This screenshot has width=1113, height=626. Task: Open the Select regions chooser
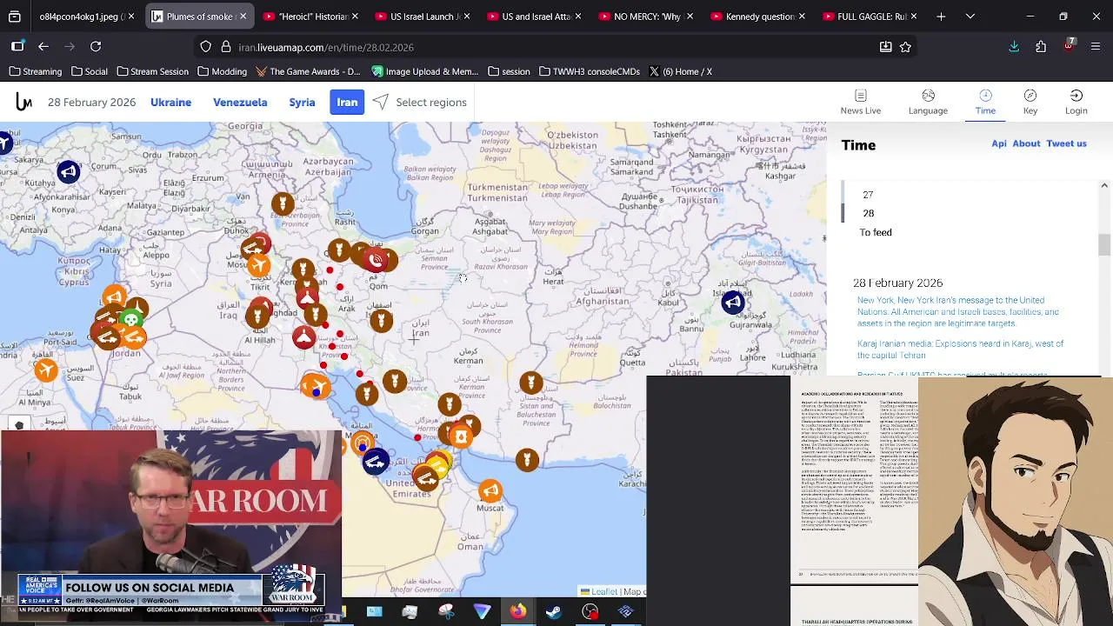point(420,103)
